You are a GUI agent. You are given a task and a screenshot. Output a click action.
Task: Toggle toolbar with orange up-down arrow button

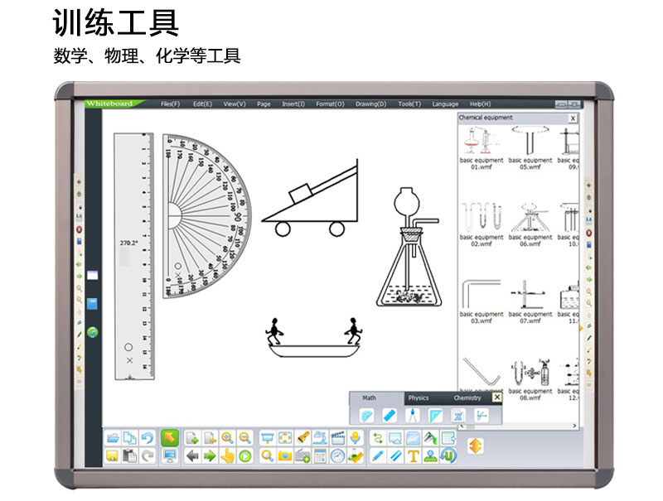(475, 446)
